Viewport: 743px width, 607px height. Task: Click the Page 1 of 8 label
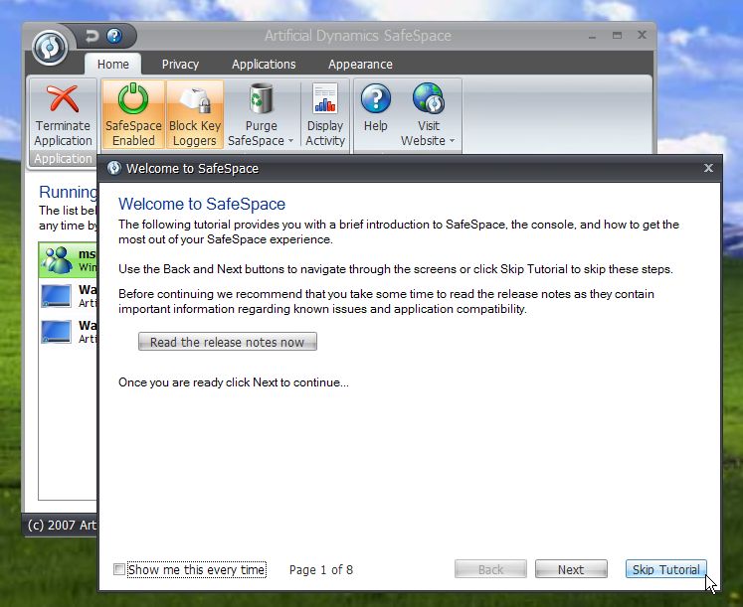[321, 569]
